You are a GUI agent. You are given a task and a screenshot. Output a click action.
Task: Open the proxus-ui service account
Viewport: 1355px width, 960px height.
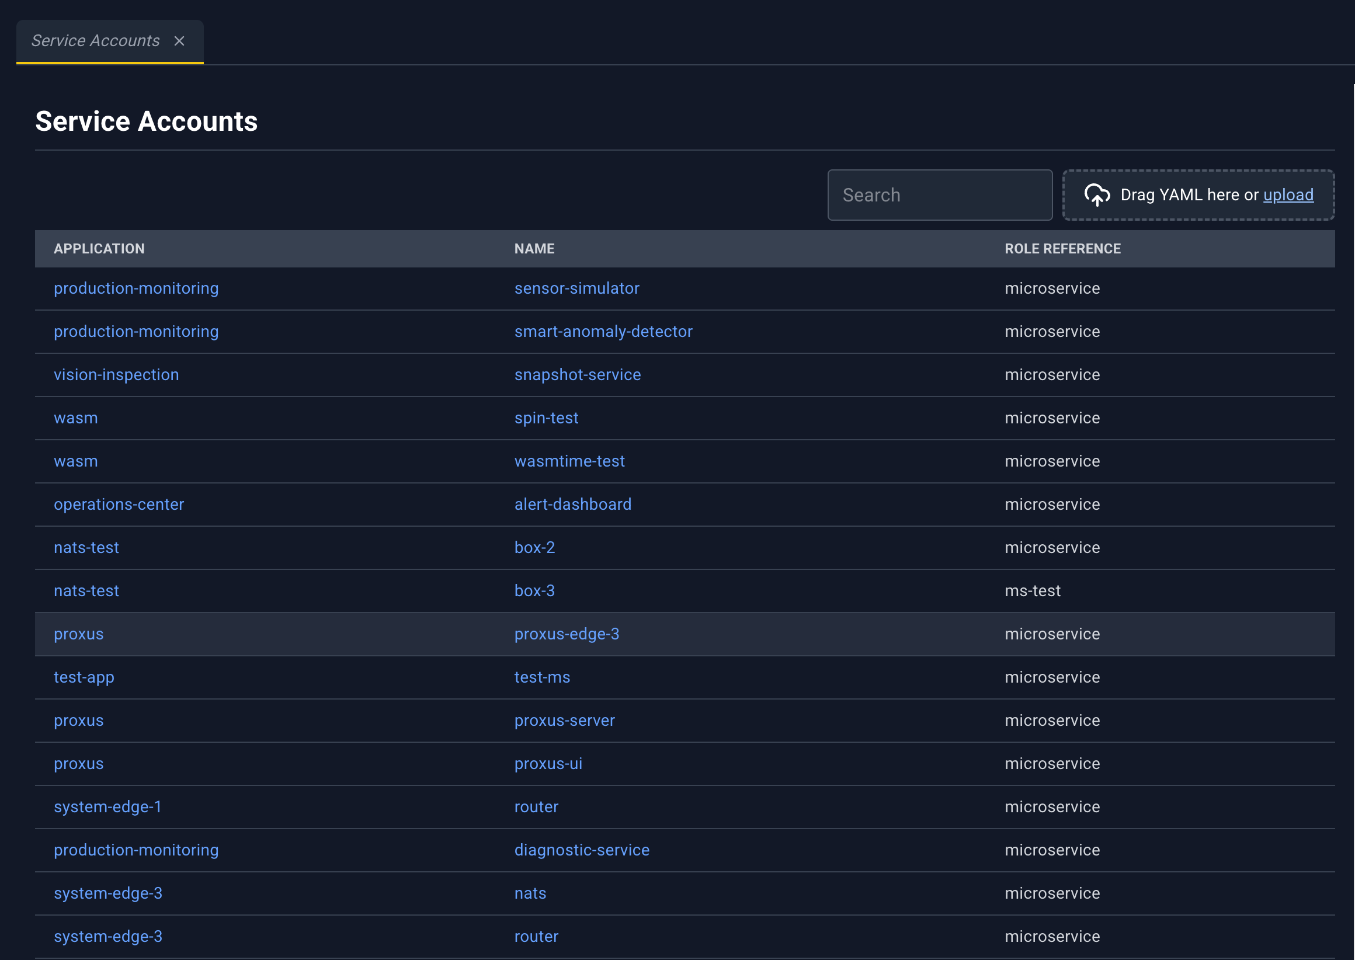coord(548,764)
